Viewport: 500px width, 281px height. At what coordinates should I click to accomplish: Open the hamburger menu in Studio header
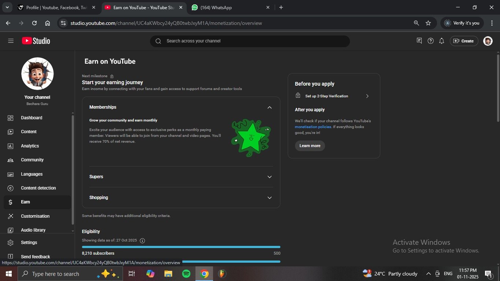point(11,41)
